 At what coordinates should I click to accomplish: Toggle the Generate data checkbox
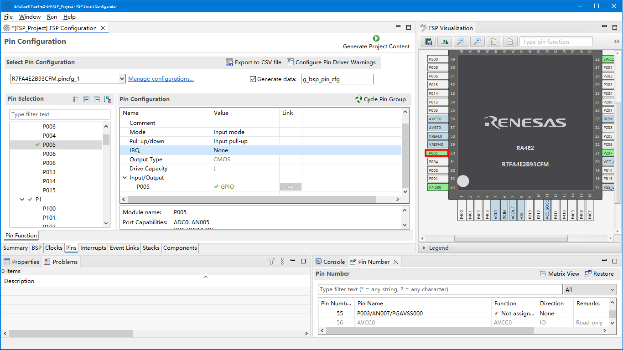253,79
